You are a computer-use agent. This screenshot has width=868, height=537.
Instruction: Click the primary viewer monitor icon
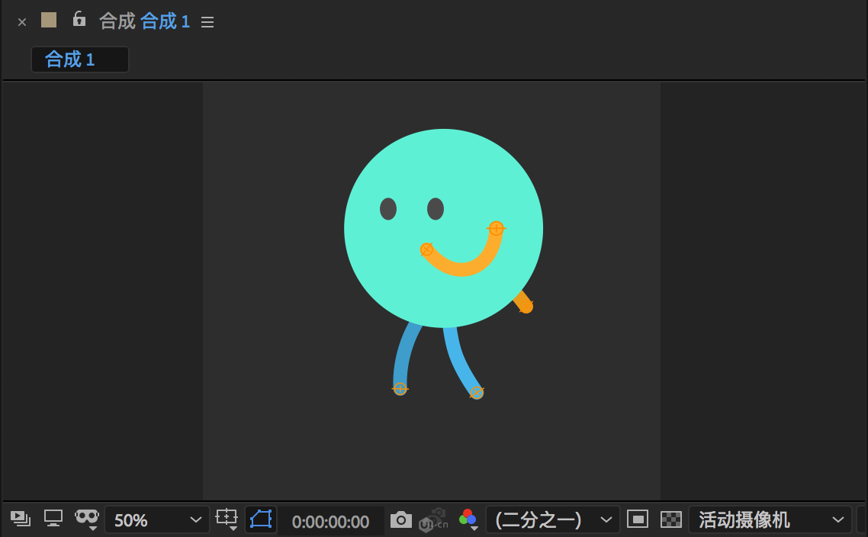[x=53, y=519]
